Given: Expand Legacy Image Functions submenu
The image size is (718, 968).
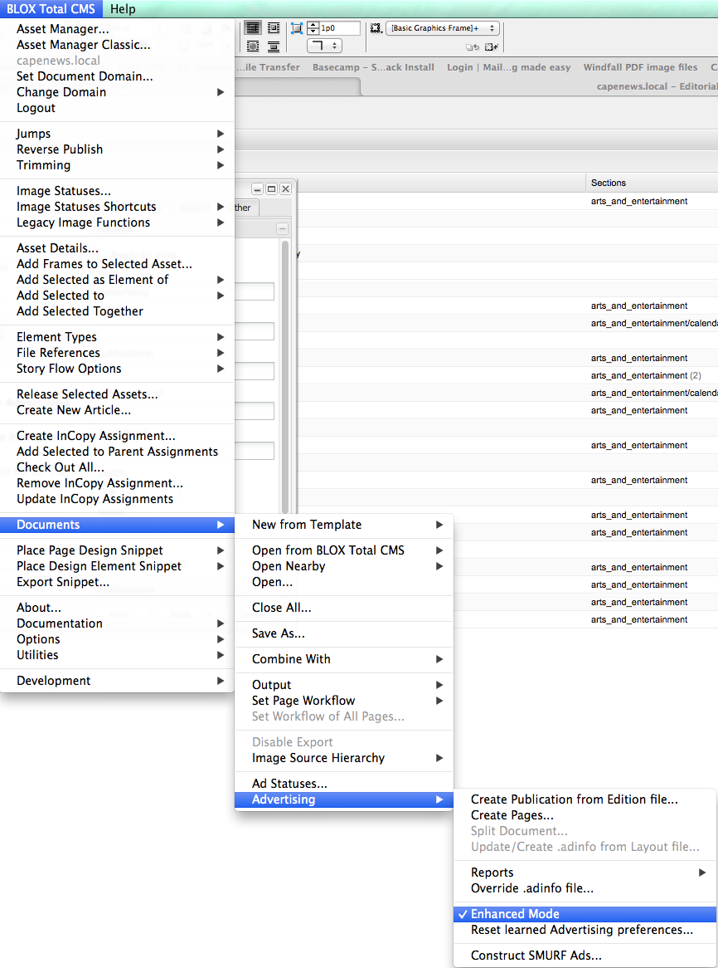Looking at the screenshot, I should (x=117, y=222).
